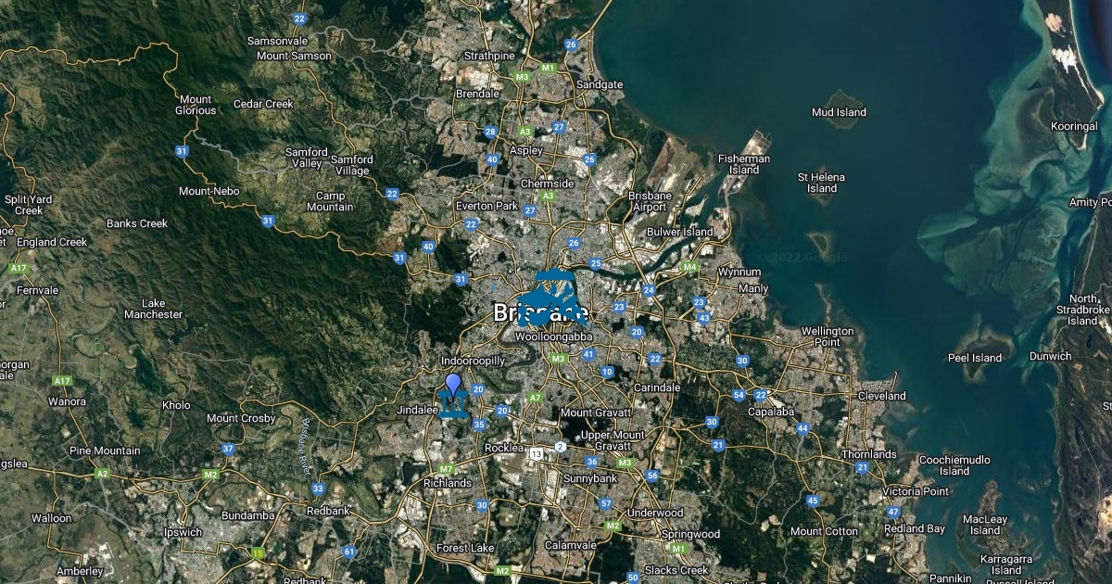
Task: Click the Dunwich label
Action: (1050, 354)
